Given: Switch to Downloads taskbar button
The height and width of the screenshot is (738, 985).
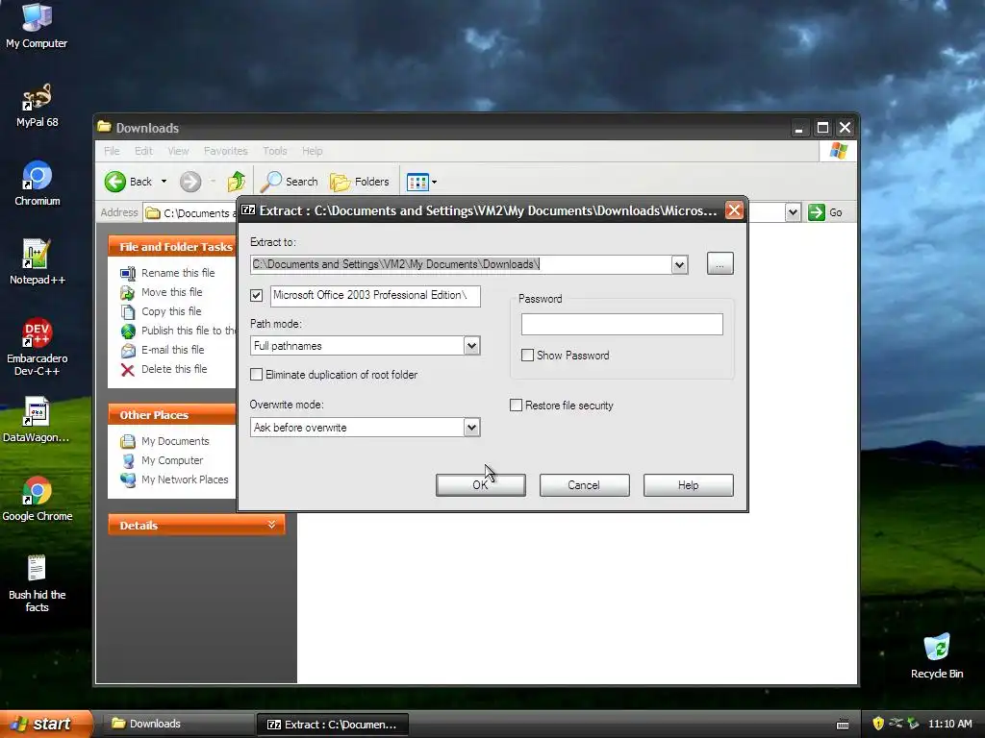Looking at the screenshot, I should pos(178,724).
